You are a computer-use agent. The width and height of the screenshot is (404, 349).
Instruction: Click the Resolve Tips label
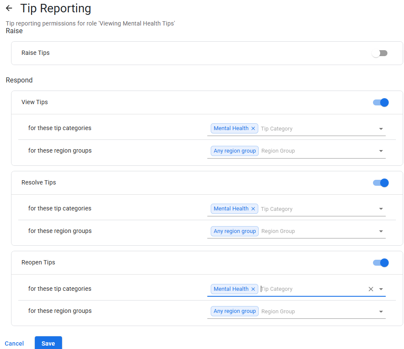pyautogui.click(x=39, y=182)
